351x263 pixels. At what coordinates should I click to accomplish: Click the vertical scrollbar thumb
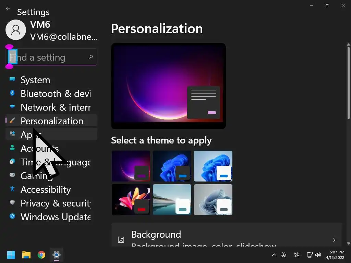[348, 83]
